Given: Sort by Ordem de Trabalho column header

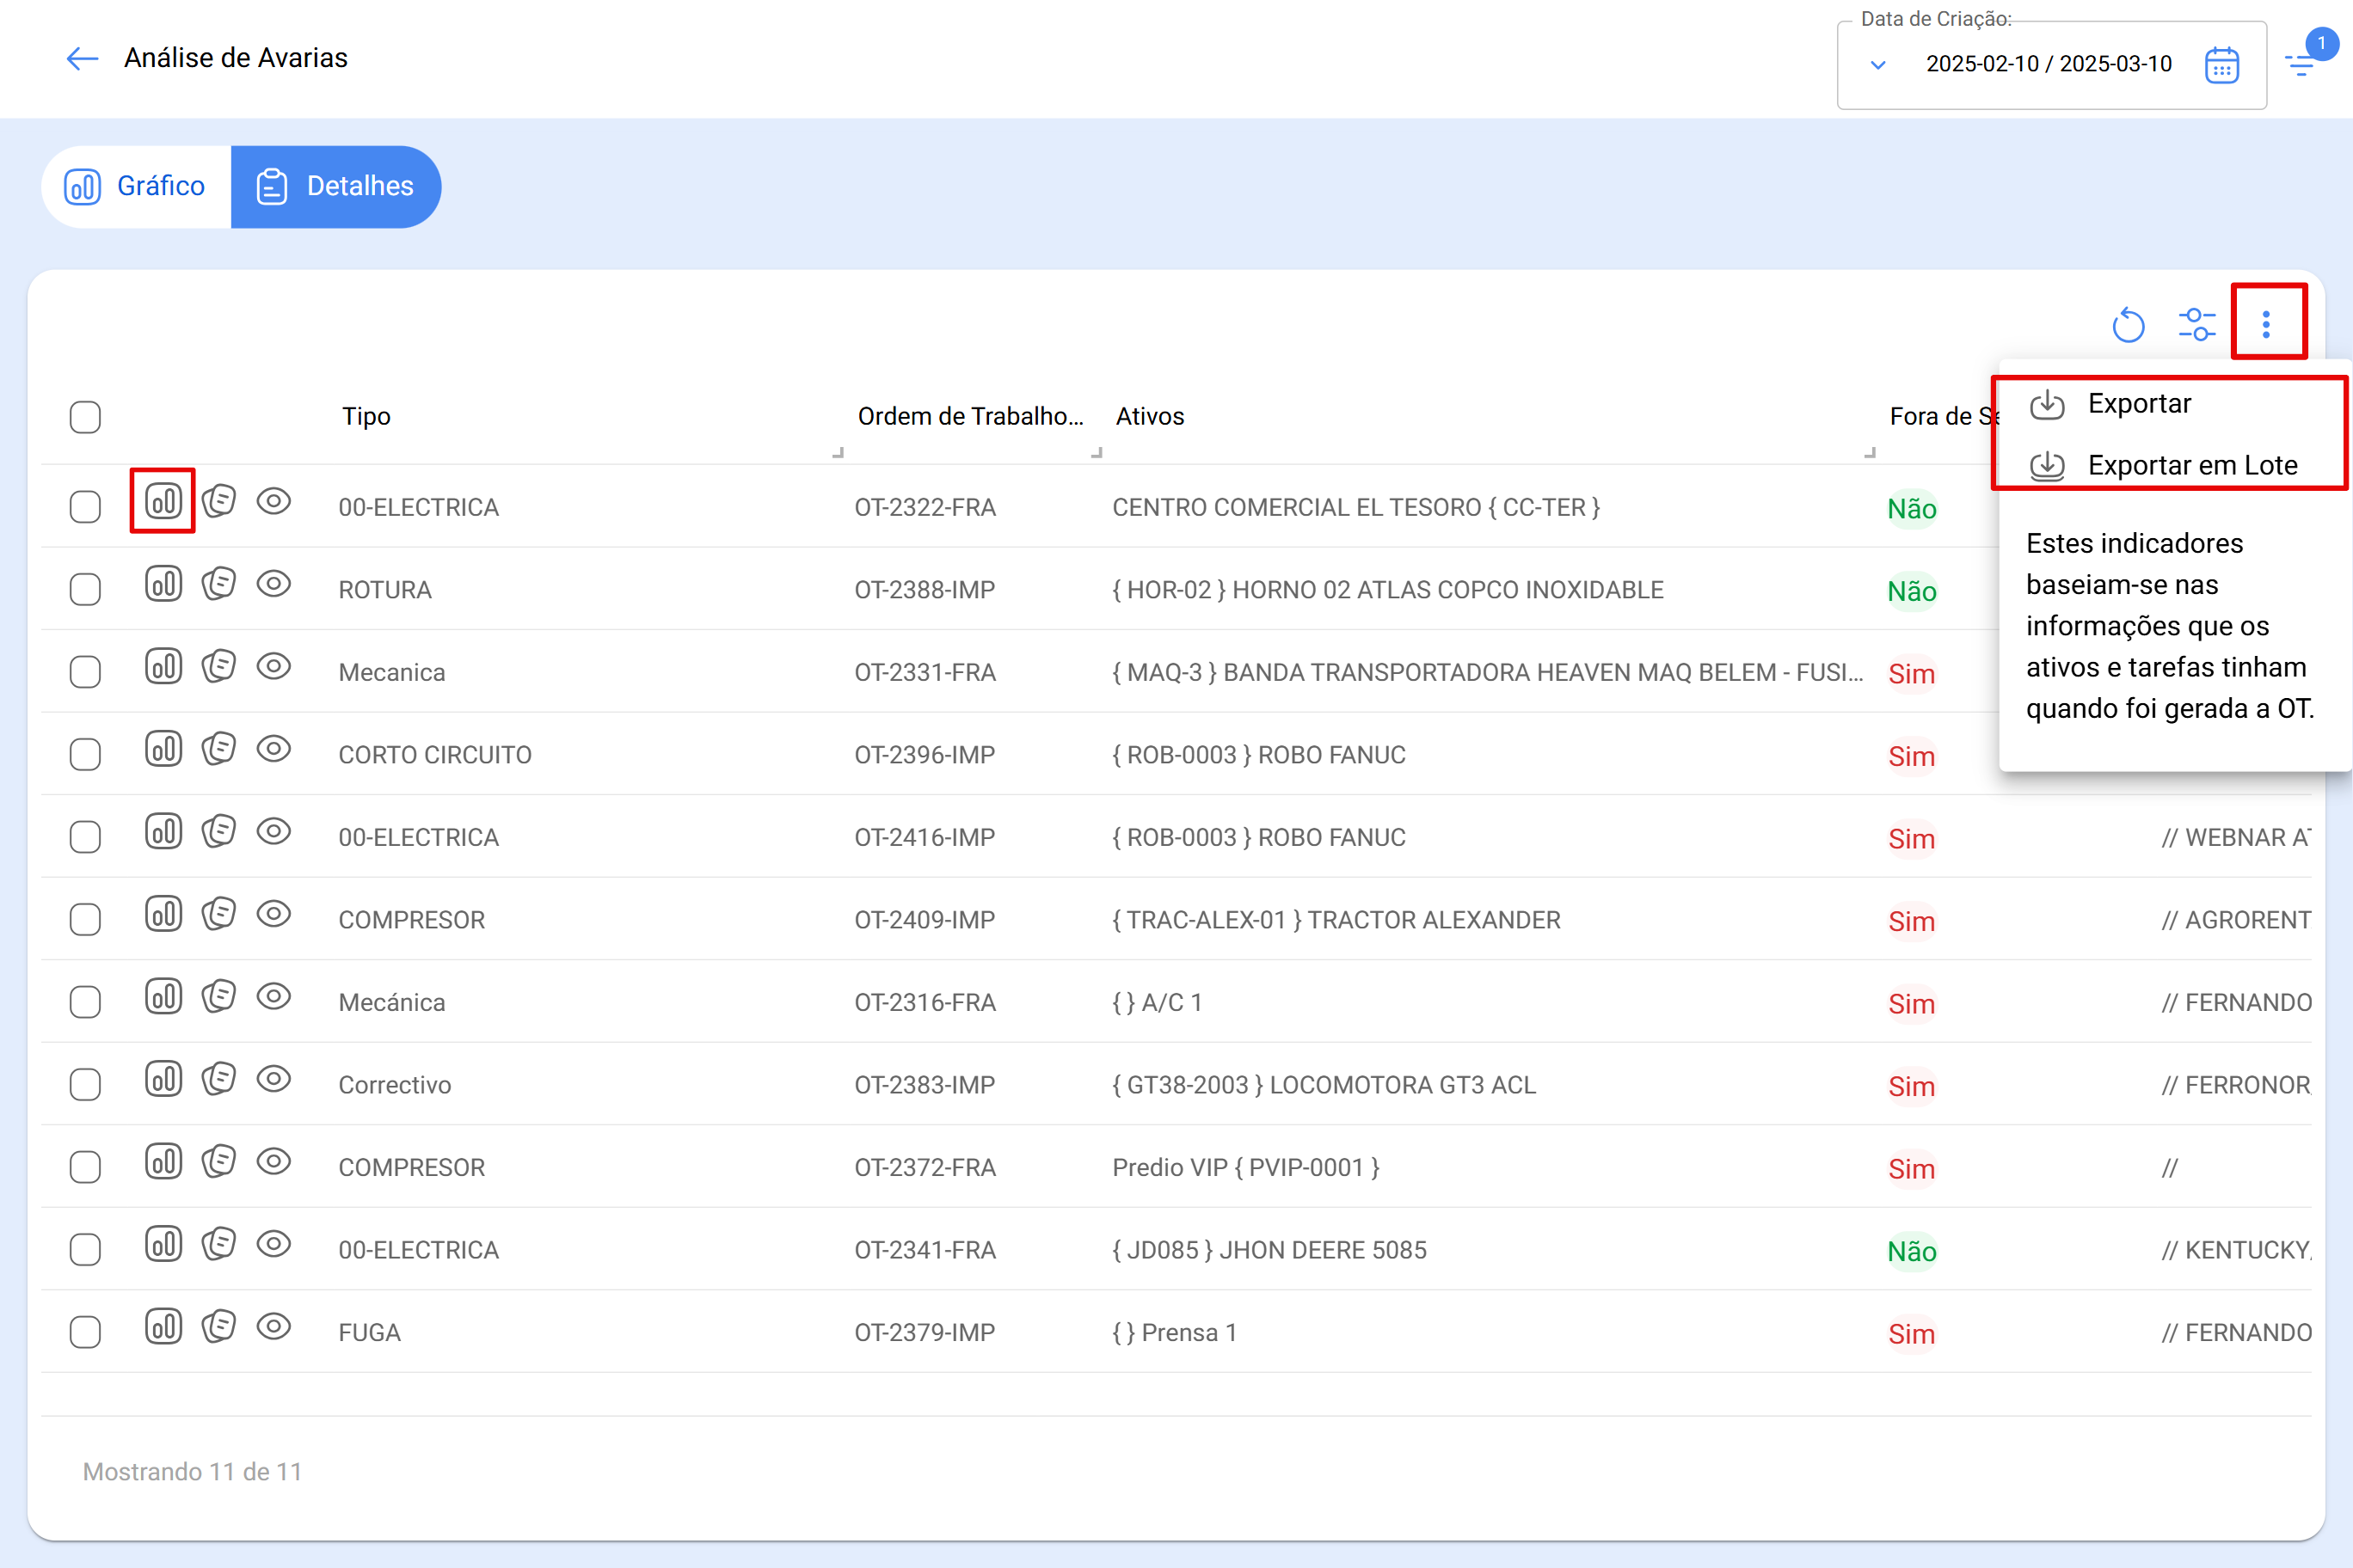Looking at the screenshot, I should (970, 416).
